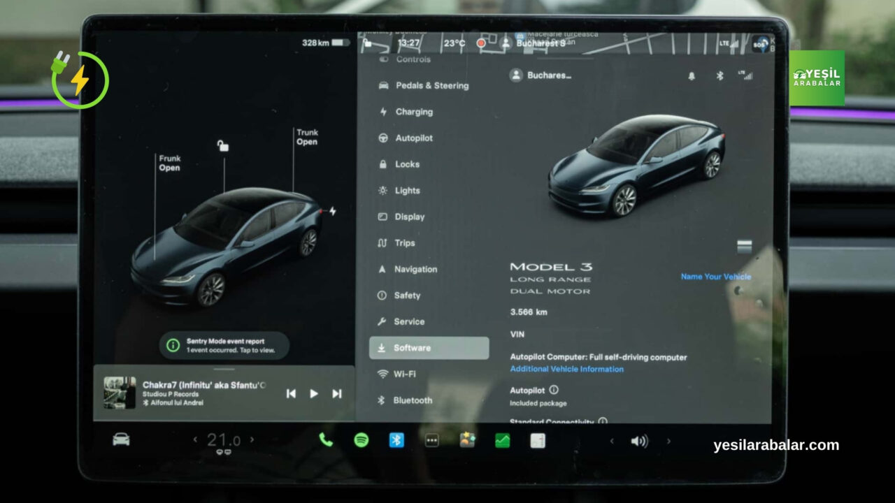Mute using the speaker volume icon
Screen dimensions: 895x503
(x=639, y=441)
